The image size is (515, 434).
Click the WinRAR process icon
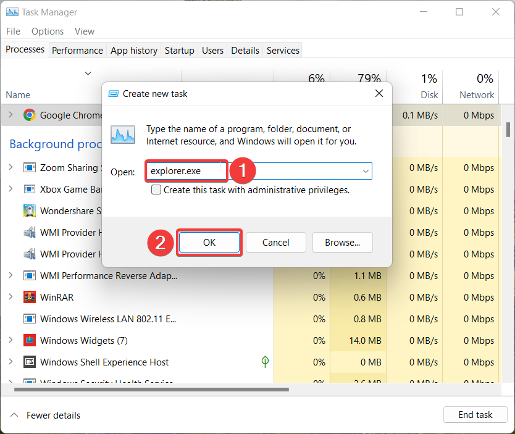pyautogui.click(x=30, y=297)
